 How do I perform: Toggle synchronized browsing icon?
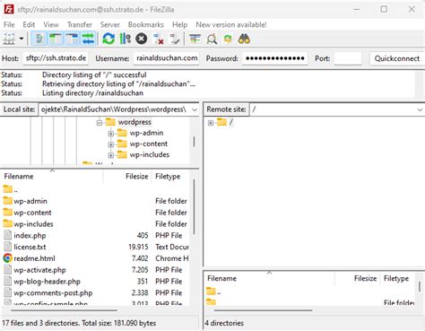pos(228,39)
